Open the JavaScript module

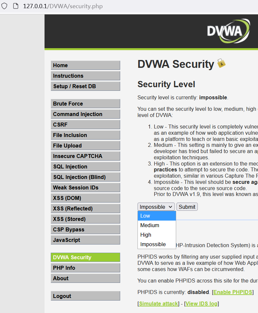(85, 240)
